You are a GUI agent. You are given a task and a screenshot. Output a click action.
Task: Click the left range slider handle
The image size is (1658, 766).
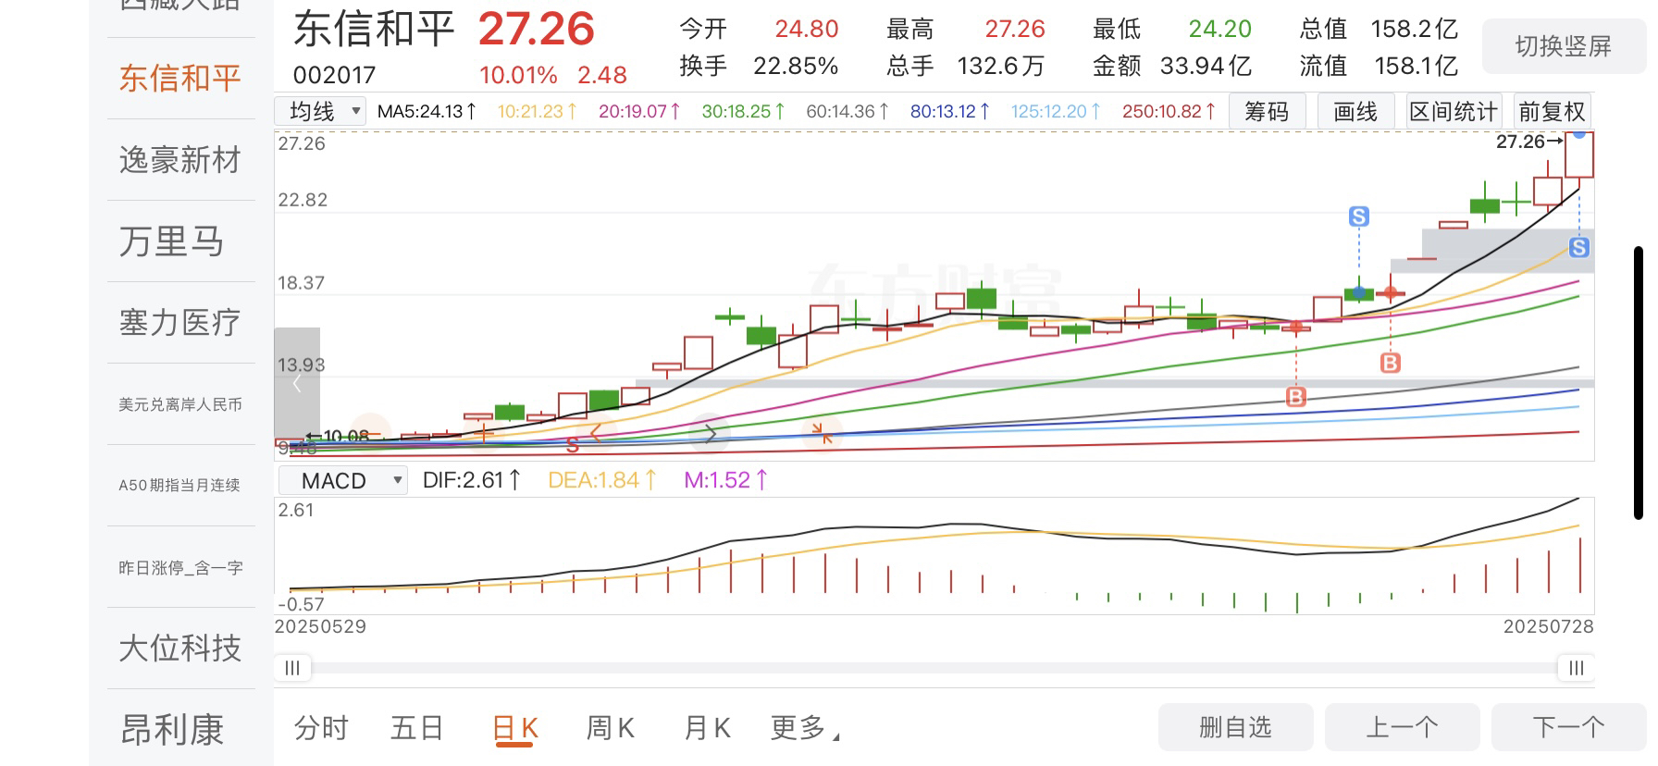[x=292, y=668]
